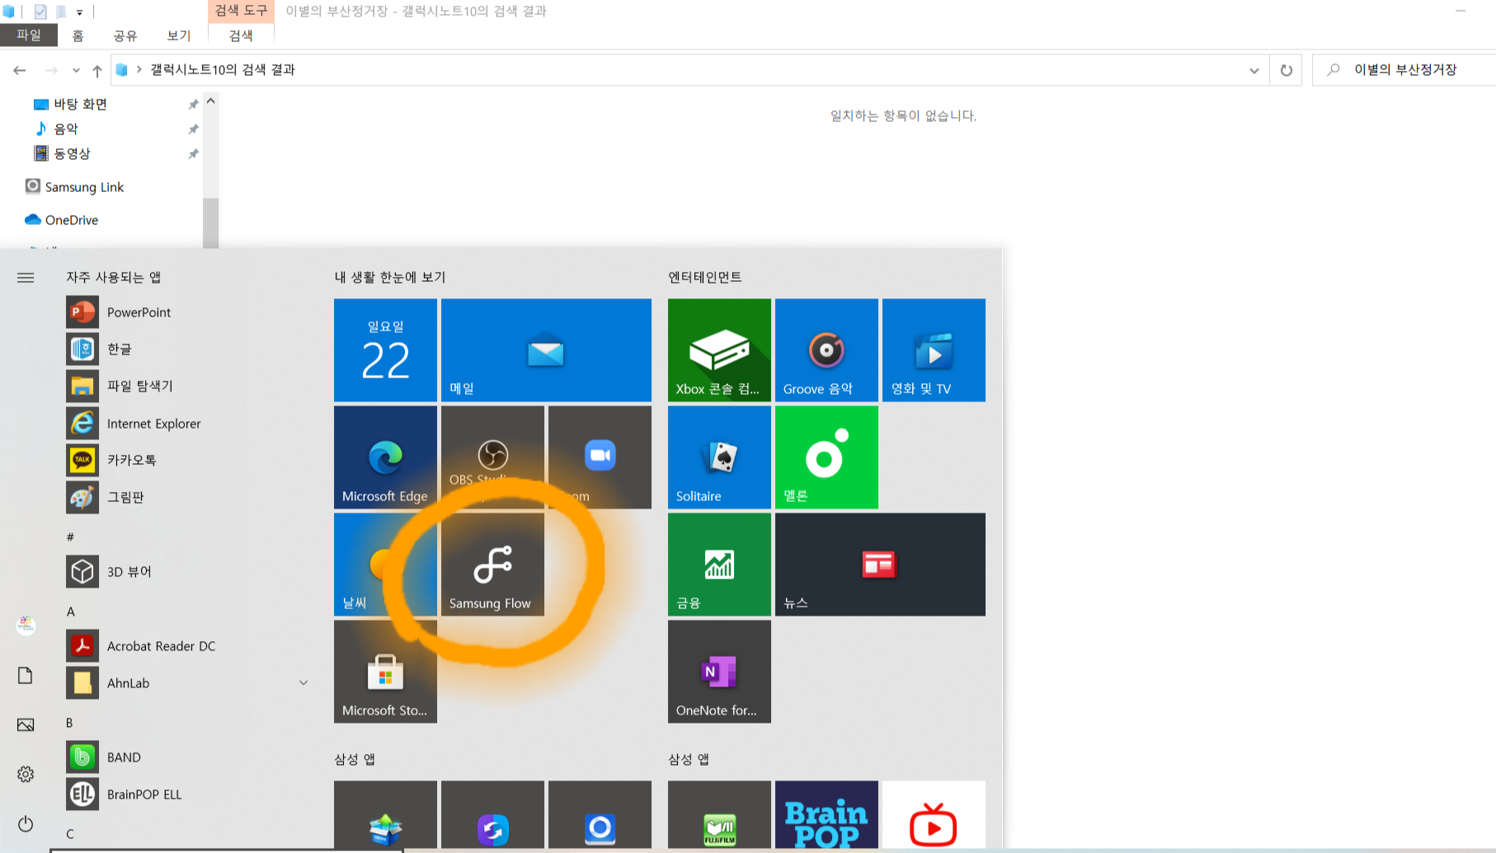Open the Xbox console companion tile
Screen dimensions: 1496x853
click(719, 350)
